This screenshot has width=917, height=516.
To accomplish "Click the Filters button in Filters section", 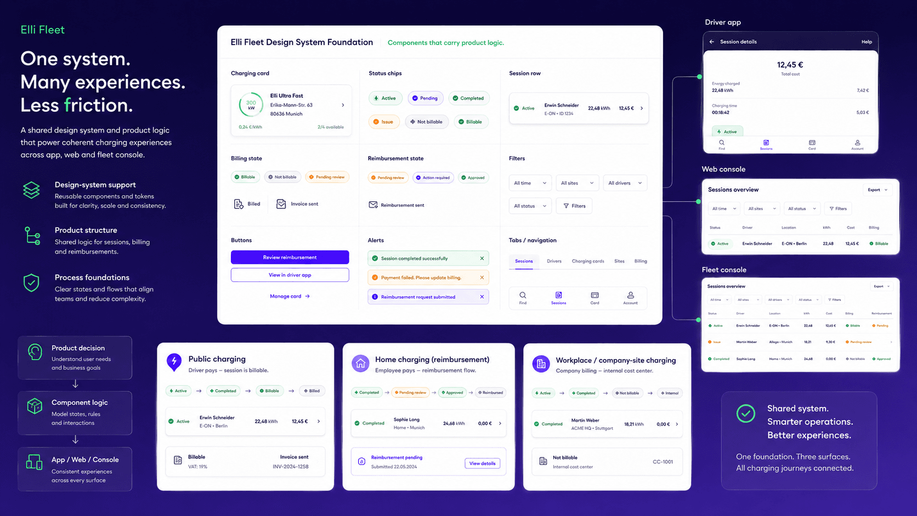I will click(x=574, y=206).
